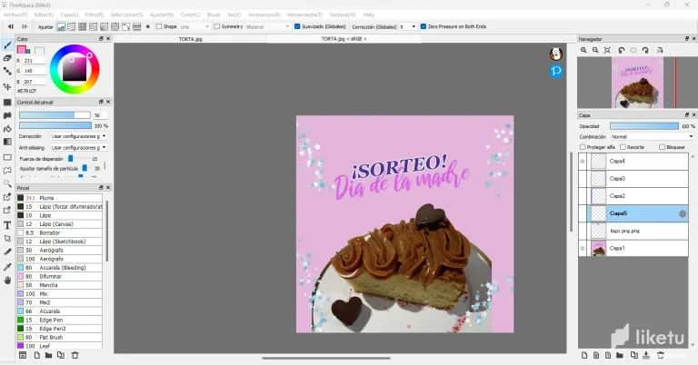Click fit-to-window icon in Navegador
Image resolution: width=698 pixels, height=365 pixels.
pyautogui.click(x=607, y=50)
